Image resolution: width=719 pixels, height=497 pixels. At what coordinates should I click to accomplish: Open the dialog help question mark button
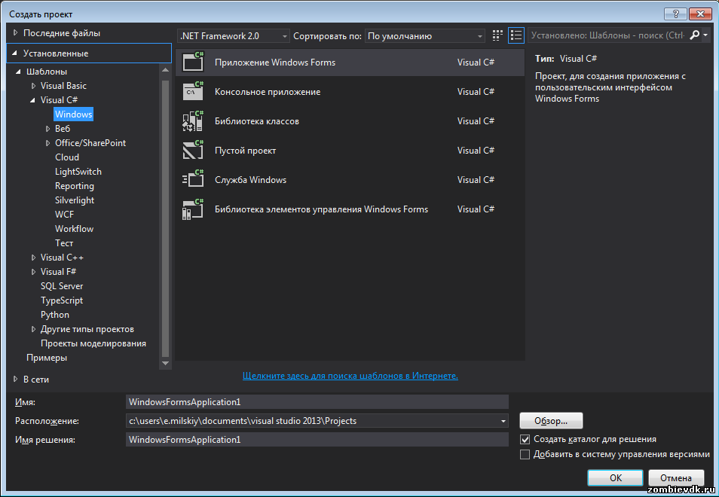(x=675, y=14)
